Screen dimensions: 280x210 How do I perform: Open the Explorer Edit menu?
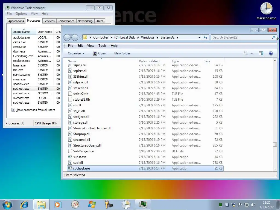pos(80,46)
